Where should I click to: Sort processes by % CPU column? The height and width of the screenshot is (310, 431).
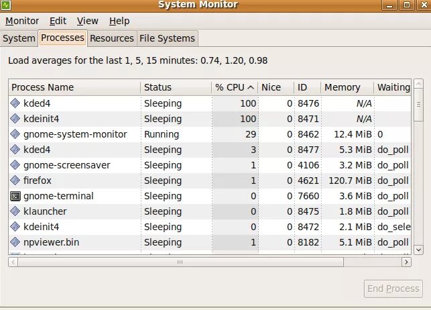(234, 87)
